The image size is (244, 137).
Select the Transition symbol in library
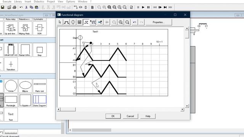(11, 64)
